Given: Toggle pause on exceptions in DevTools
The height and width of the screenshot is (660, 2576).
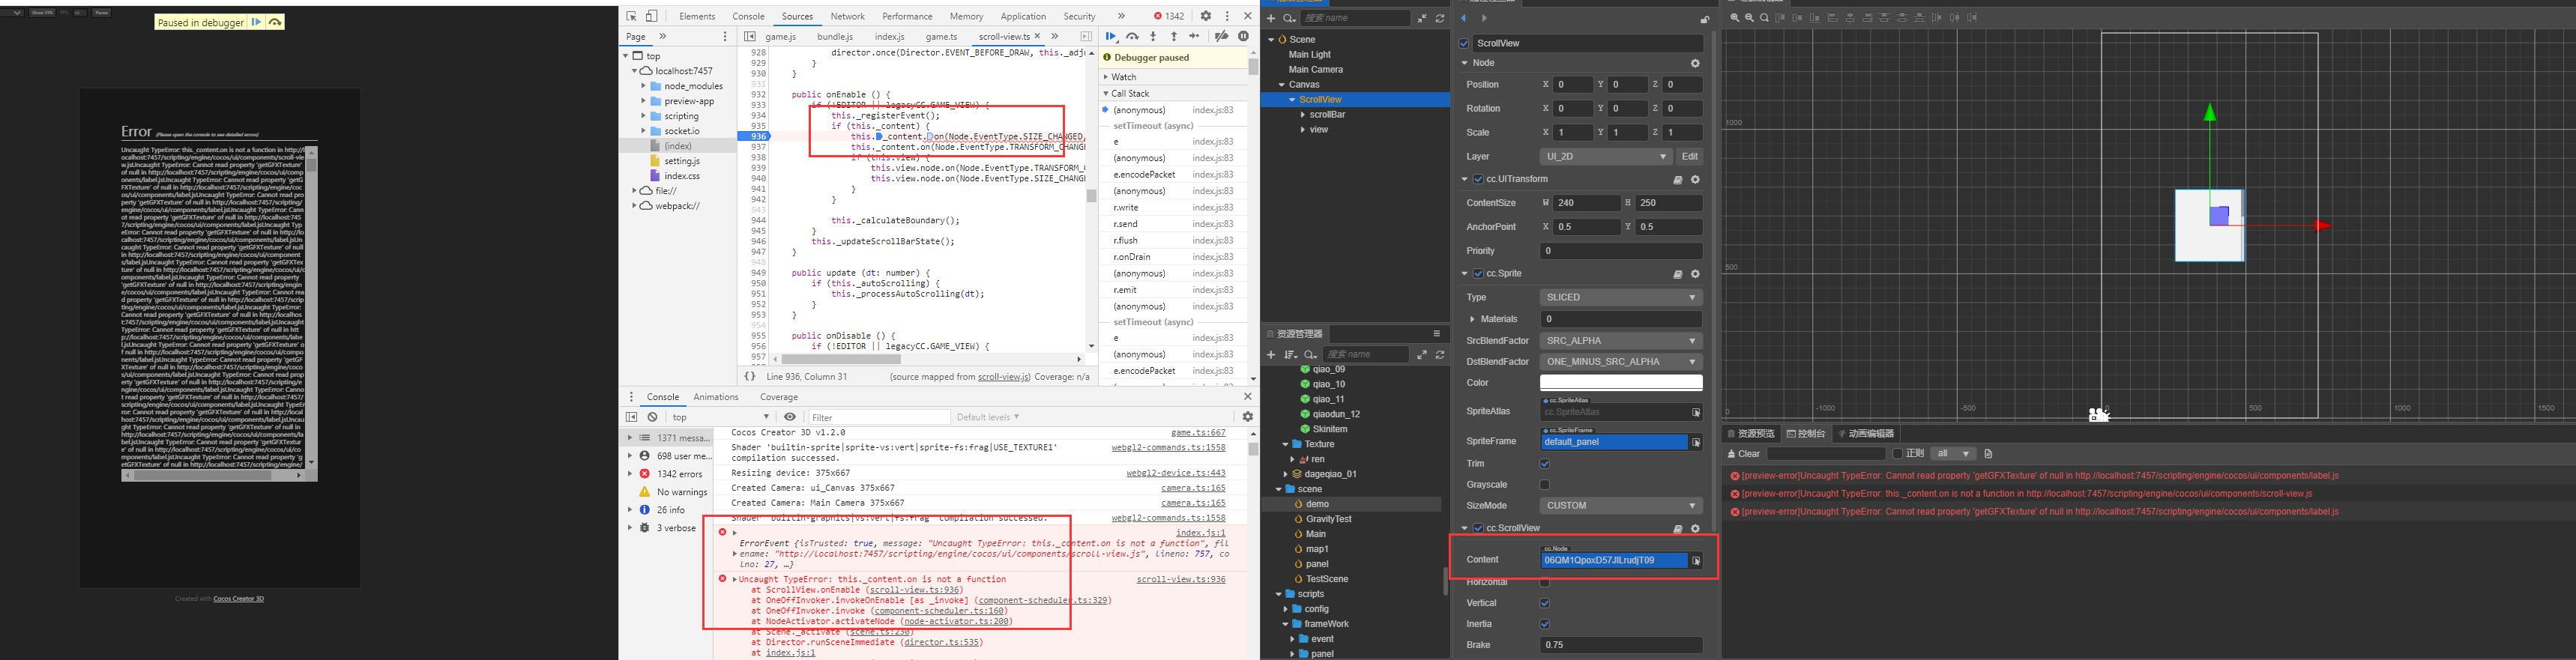Looking at the screenshot, I should 1243,36.
